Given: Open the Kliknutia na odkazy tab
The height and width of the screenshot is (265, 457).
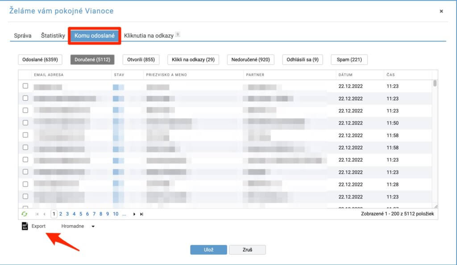Looking at the screenshot, I should point(149,36).
